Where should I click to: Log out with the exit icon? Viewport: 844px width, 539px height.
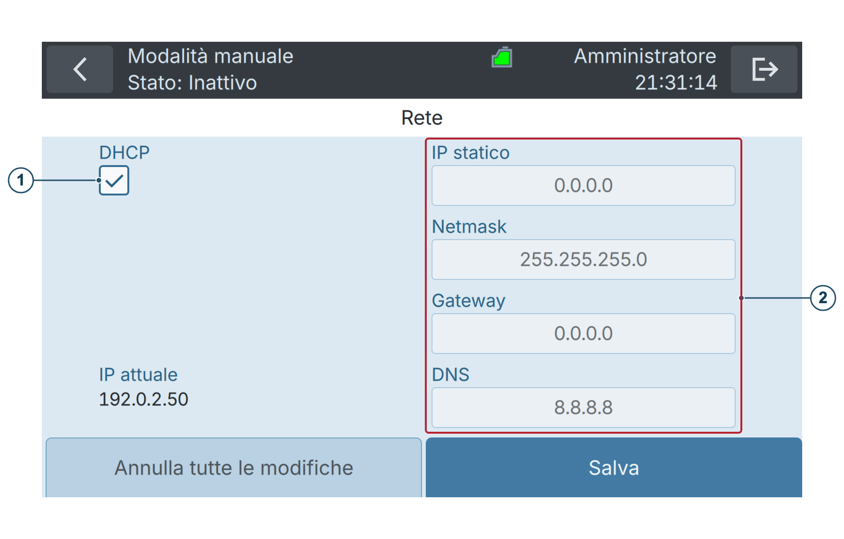point(764,69)
